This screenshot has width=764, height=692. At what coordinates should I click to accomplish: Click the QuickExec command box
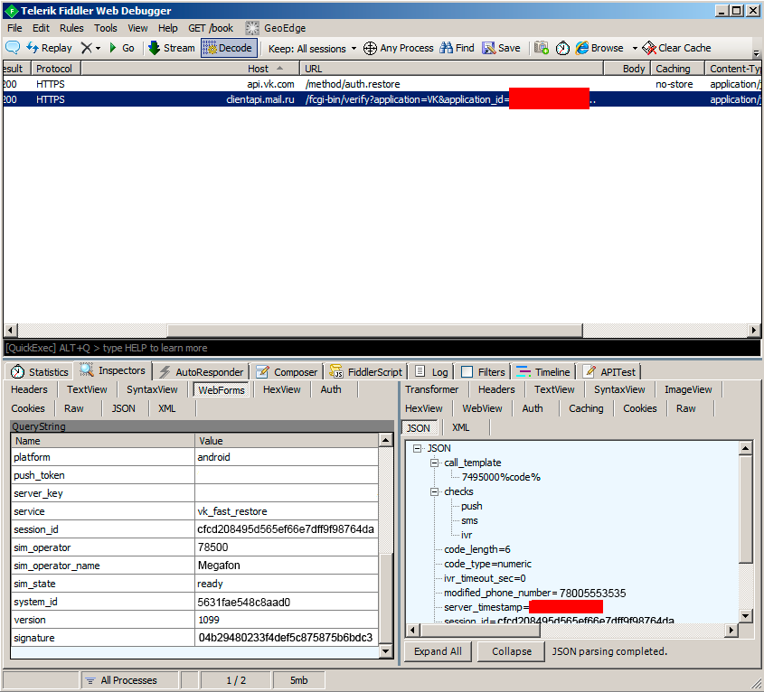[382, 348]
